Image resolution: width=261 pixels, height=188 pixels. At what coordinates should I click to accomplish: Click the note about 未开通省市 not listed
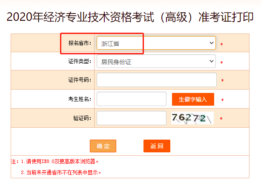60,172
